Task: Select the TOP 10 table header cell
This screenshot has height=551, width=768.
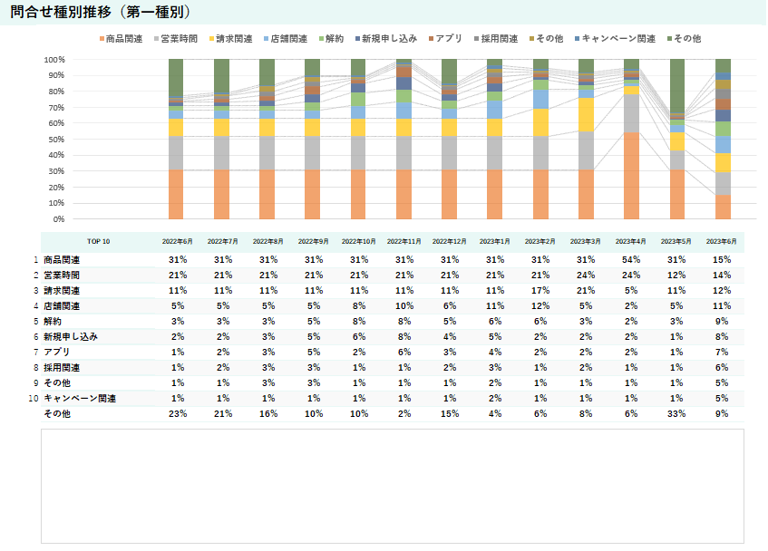Action: pos(98,242)
